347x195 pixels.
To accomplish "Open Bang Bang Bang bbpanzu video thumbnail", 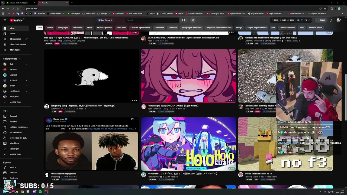I will [92, 76].
